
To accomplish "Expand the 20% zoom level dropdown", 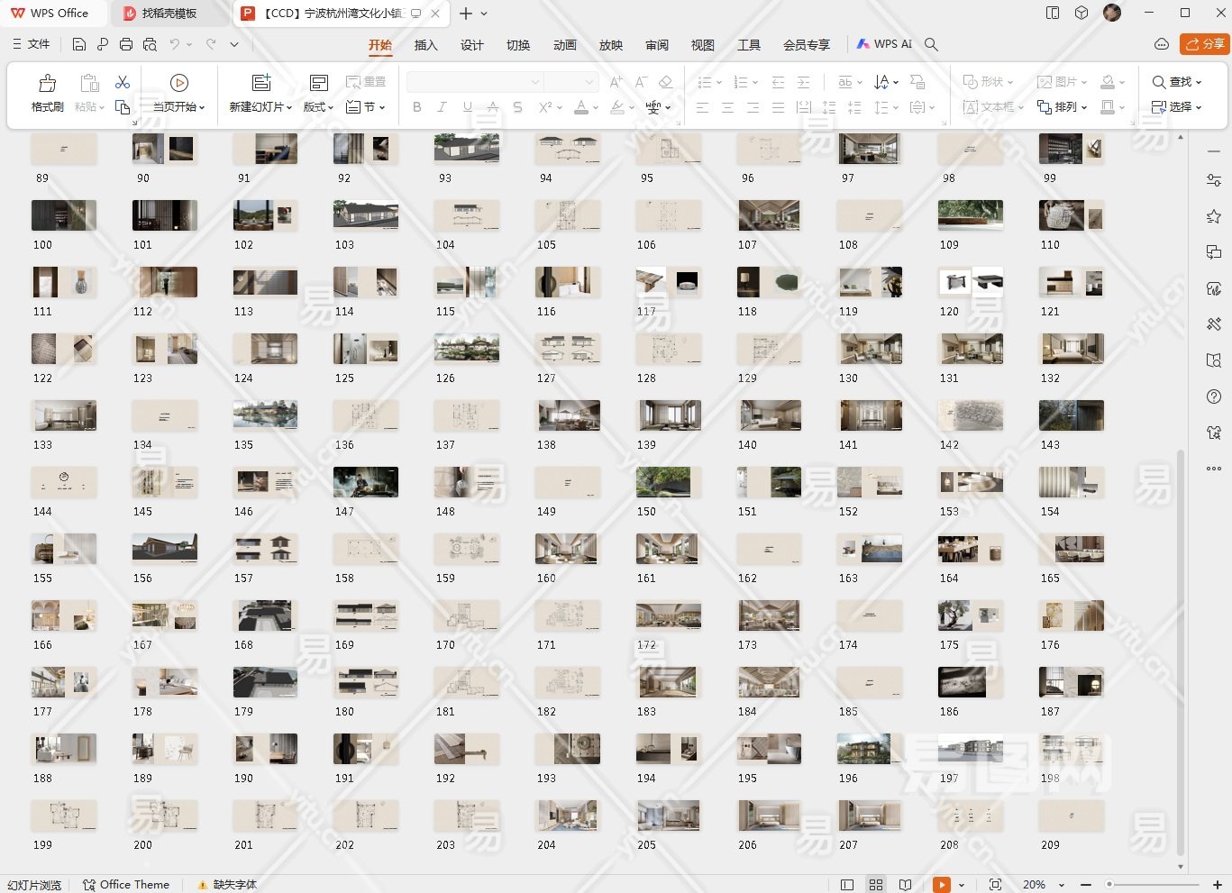I will [1061, 885].
